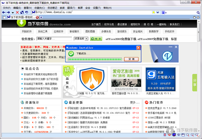Screen dimensions: 202x139
Task: Click the green download progress bar
Action: [x=95, y=59]
